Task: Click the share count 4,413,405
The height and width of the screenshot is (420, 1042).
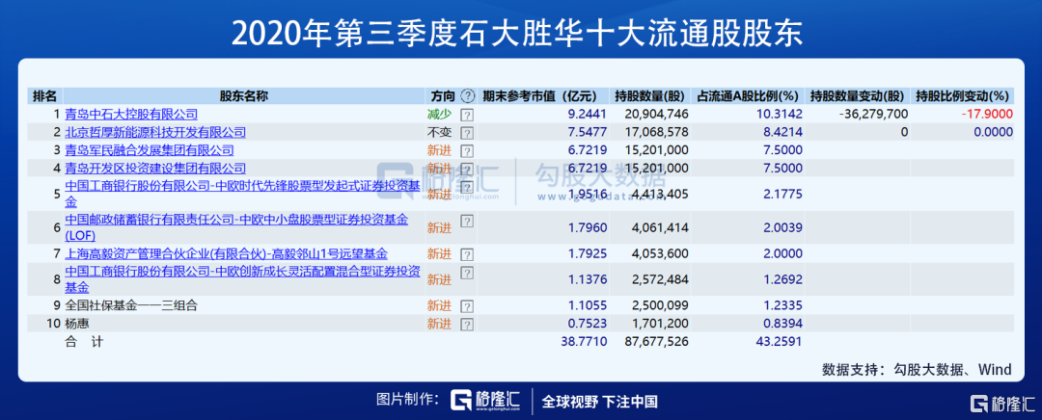Action: (660, 194)
